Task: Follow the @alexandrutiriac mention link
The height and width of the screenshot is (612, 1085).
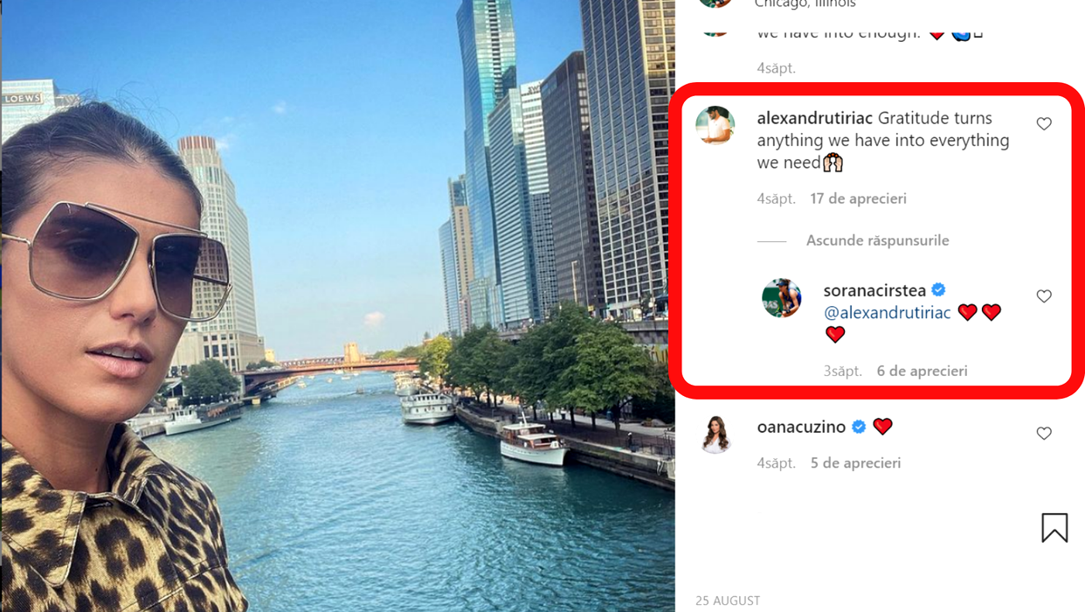Action: [888, 312]
